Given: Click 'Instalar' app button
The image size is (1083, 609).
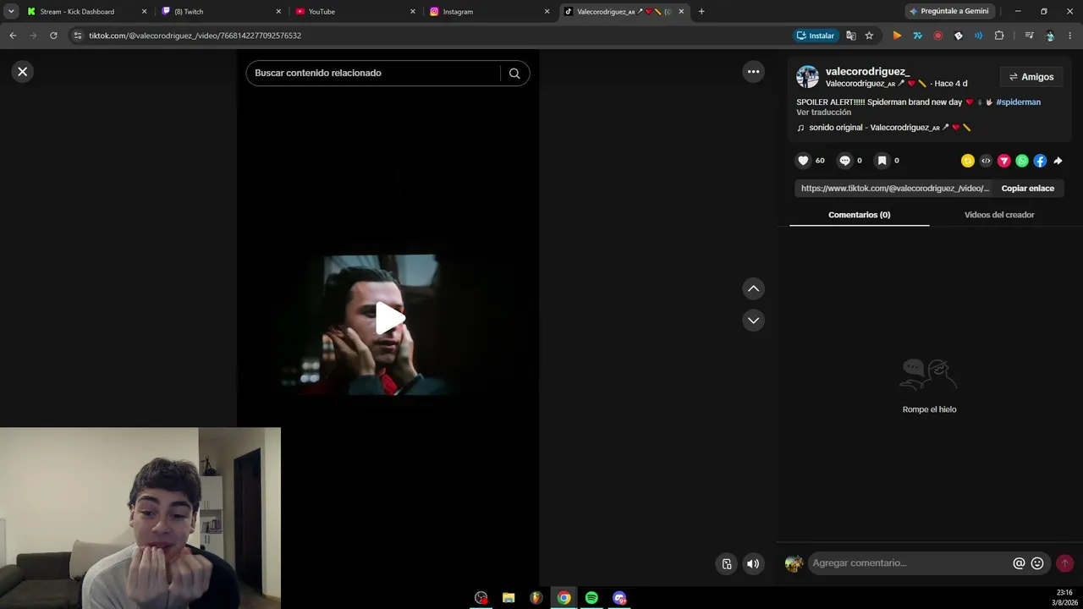Looking at the screenshot, I should pyautogui.click(x=816, y=36).
